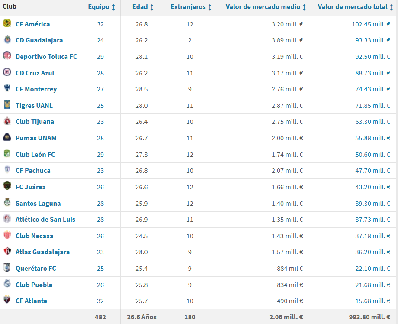Click the Querétaro FC crest

click(x=7, y=267)
